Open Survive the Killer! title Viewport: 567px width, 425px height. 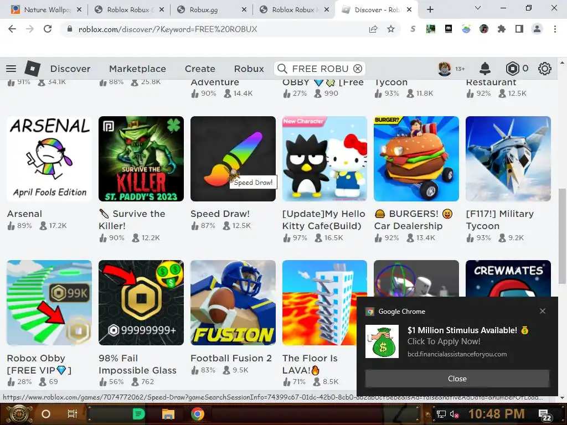point(132,220)
